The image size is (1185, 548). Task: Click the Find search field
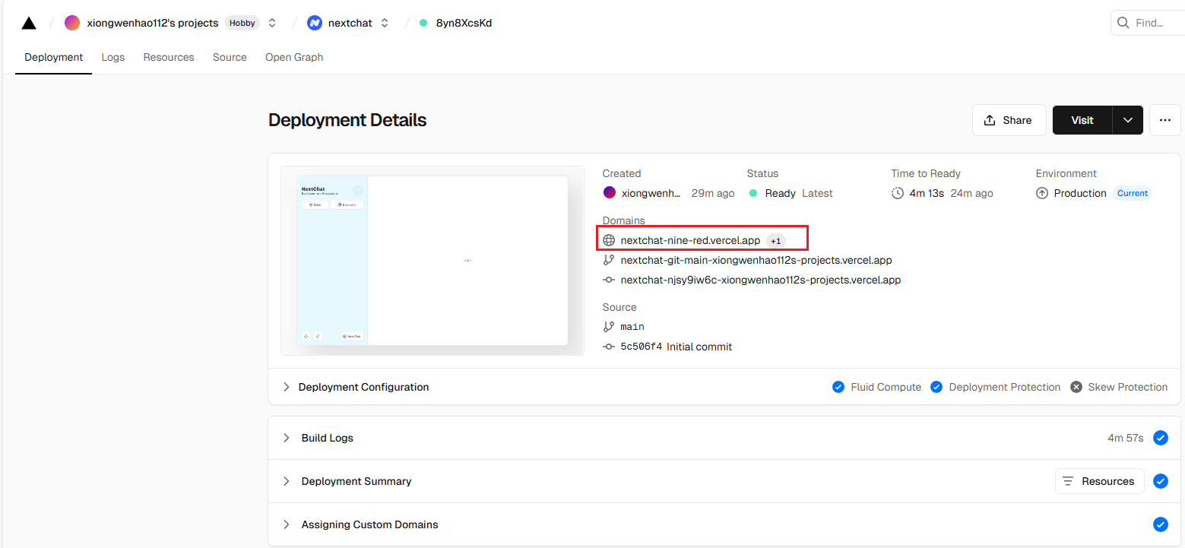(x=1148, y=23)
